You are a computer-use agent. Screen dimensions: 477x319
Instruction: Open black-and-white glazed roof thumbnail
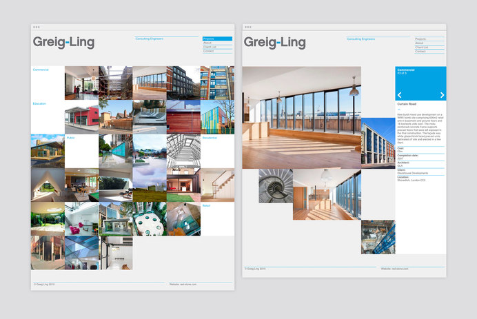pyautogui.click(x=183, y=151)
